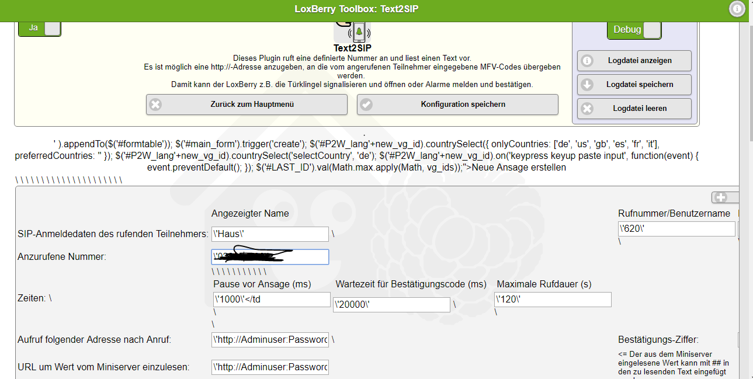This screenshot has height=379, width=753.
Task: Focus the Rufnummer/Benutzername field containing 620
Action: (676, 229)
